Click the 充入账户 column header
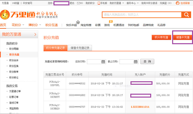The height and width of the screenshot is (114, 193). 140,75
